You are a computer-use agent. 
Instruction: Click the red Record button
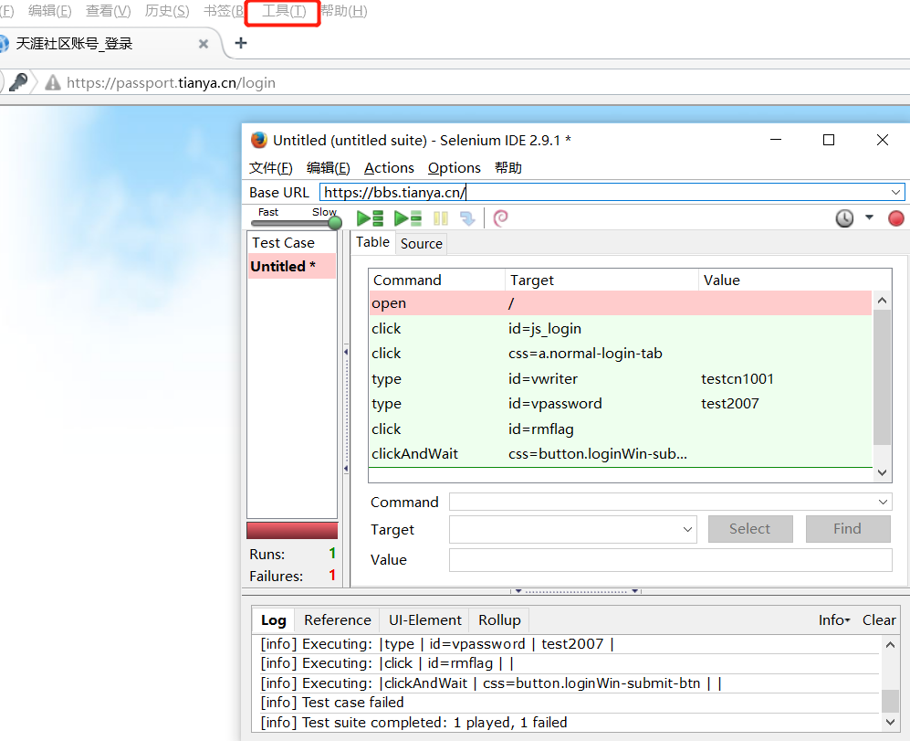tap(895, 218)
